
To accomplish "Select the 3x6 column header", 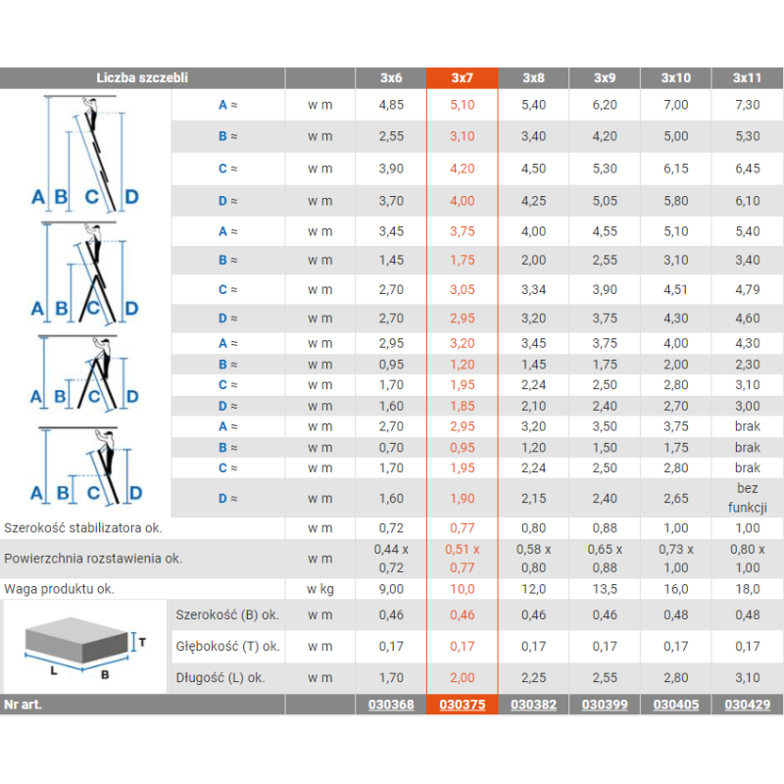I will click(x=391, y=78).
